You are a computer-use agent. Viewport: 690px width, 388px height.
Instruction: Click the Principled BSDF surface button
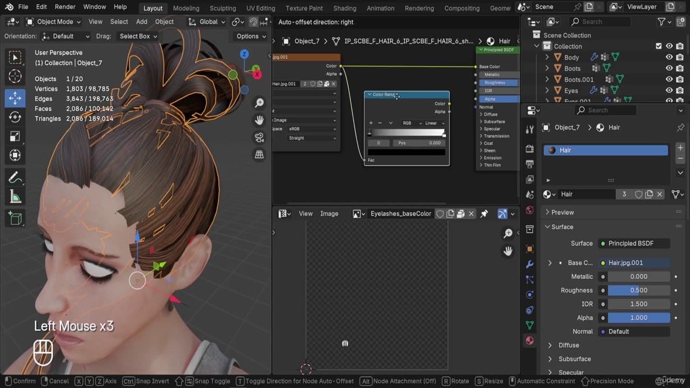click(634, 244)
